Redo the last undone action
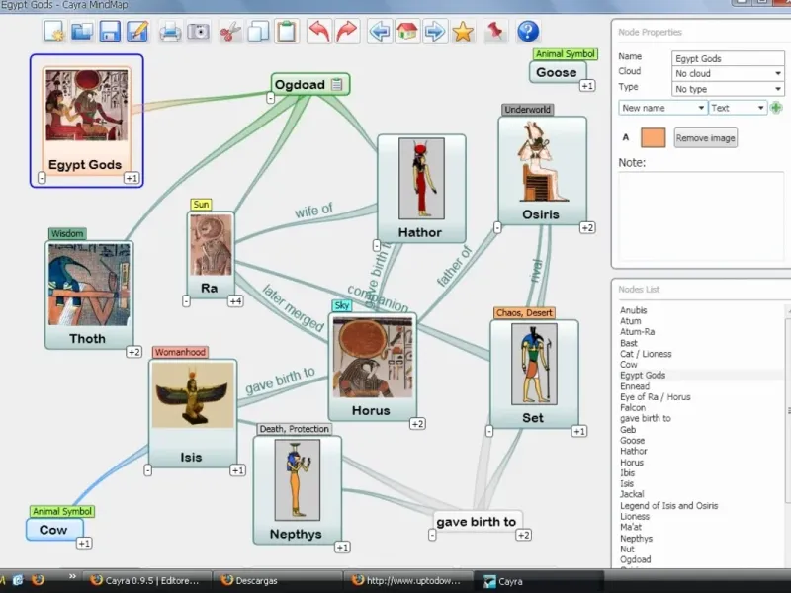This screenshot has height=593, width=791. coord(347,32)
